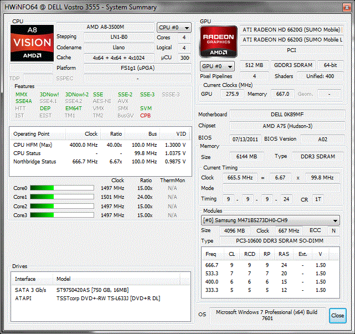
Task: Click the AMD A8 Vision logo
Action: 32,43
